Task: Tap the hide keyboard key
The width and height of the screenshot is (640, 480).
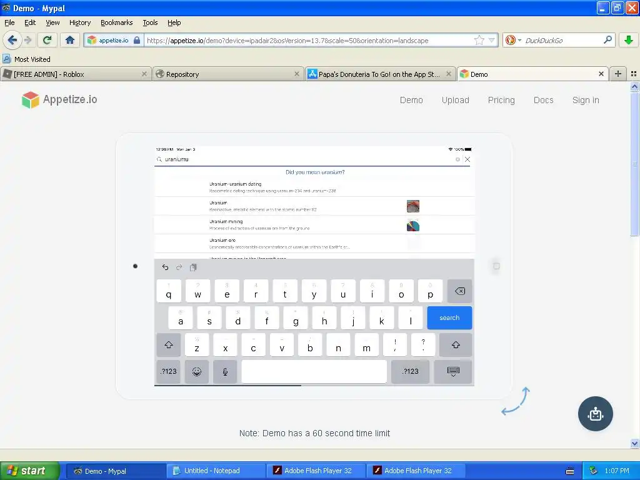Action: click(452, 371)
